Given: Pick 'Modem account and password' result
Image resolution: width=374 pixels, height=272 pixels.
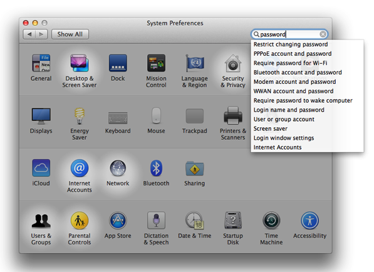Looking at the screenshot, I should [x=307, y=82].
